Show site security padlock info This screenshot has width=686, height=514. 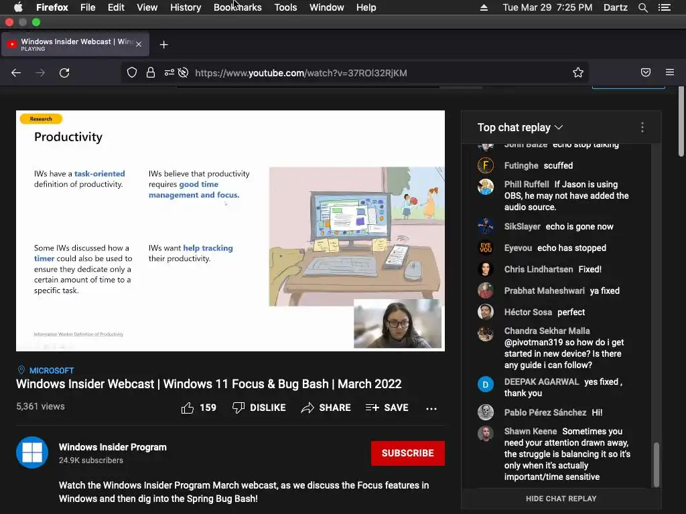pos(151,72)
